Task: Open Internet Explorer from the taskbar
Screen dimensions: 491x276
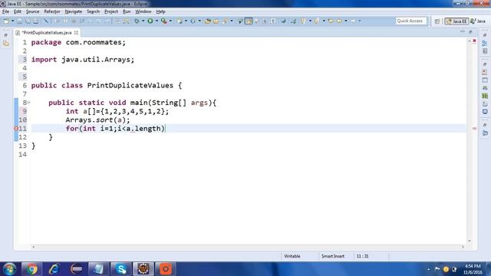Action: (x=54, y=269)
